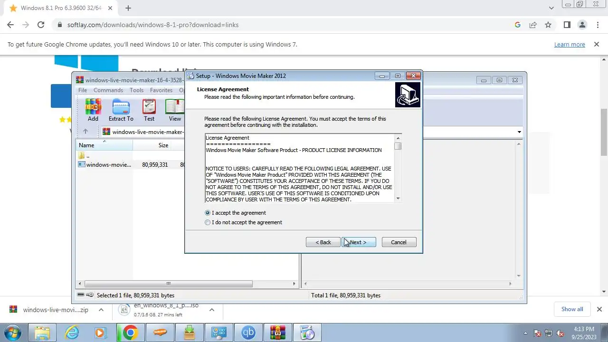Close the Chrome downloads bar
The image size is (608, 342).
[599, 309]
